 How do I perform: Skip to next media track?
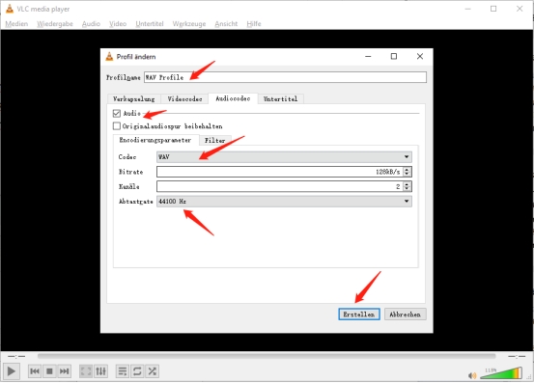pos(64,371)
